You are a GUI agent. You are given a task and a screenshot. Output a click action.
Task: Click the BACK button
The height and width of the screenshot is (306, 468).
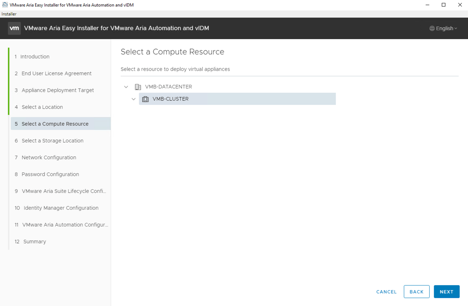click(416, 292)
